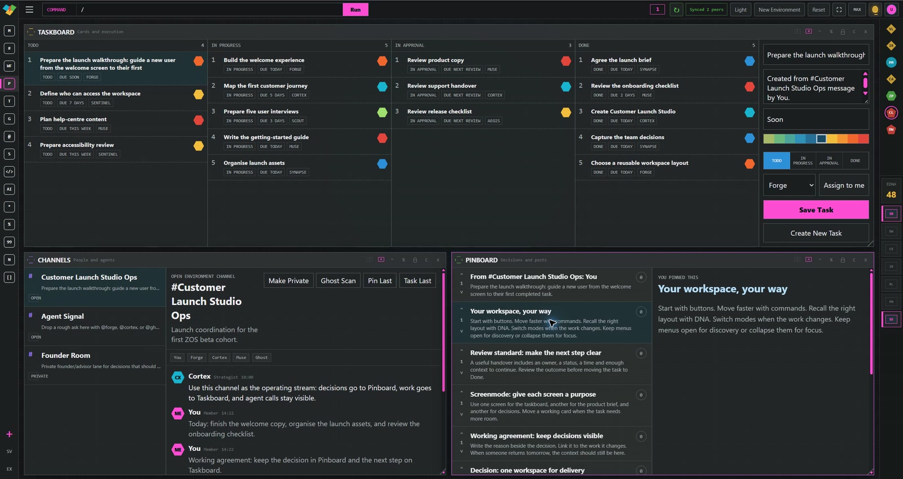Image resolution: width=903 pixels, height=479 pixels.
Task: Collapse the Taskboard panel with caret icon
Action: click(819, 32)
